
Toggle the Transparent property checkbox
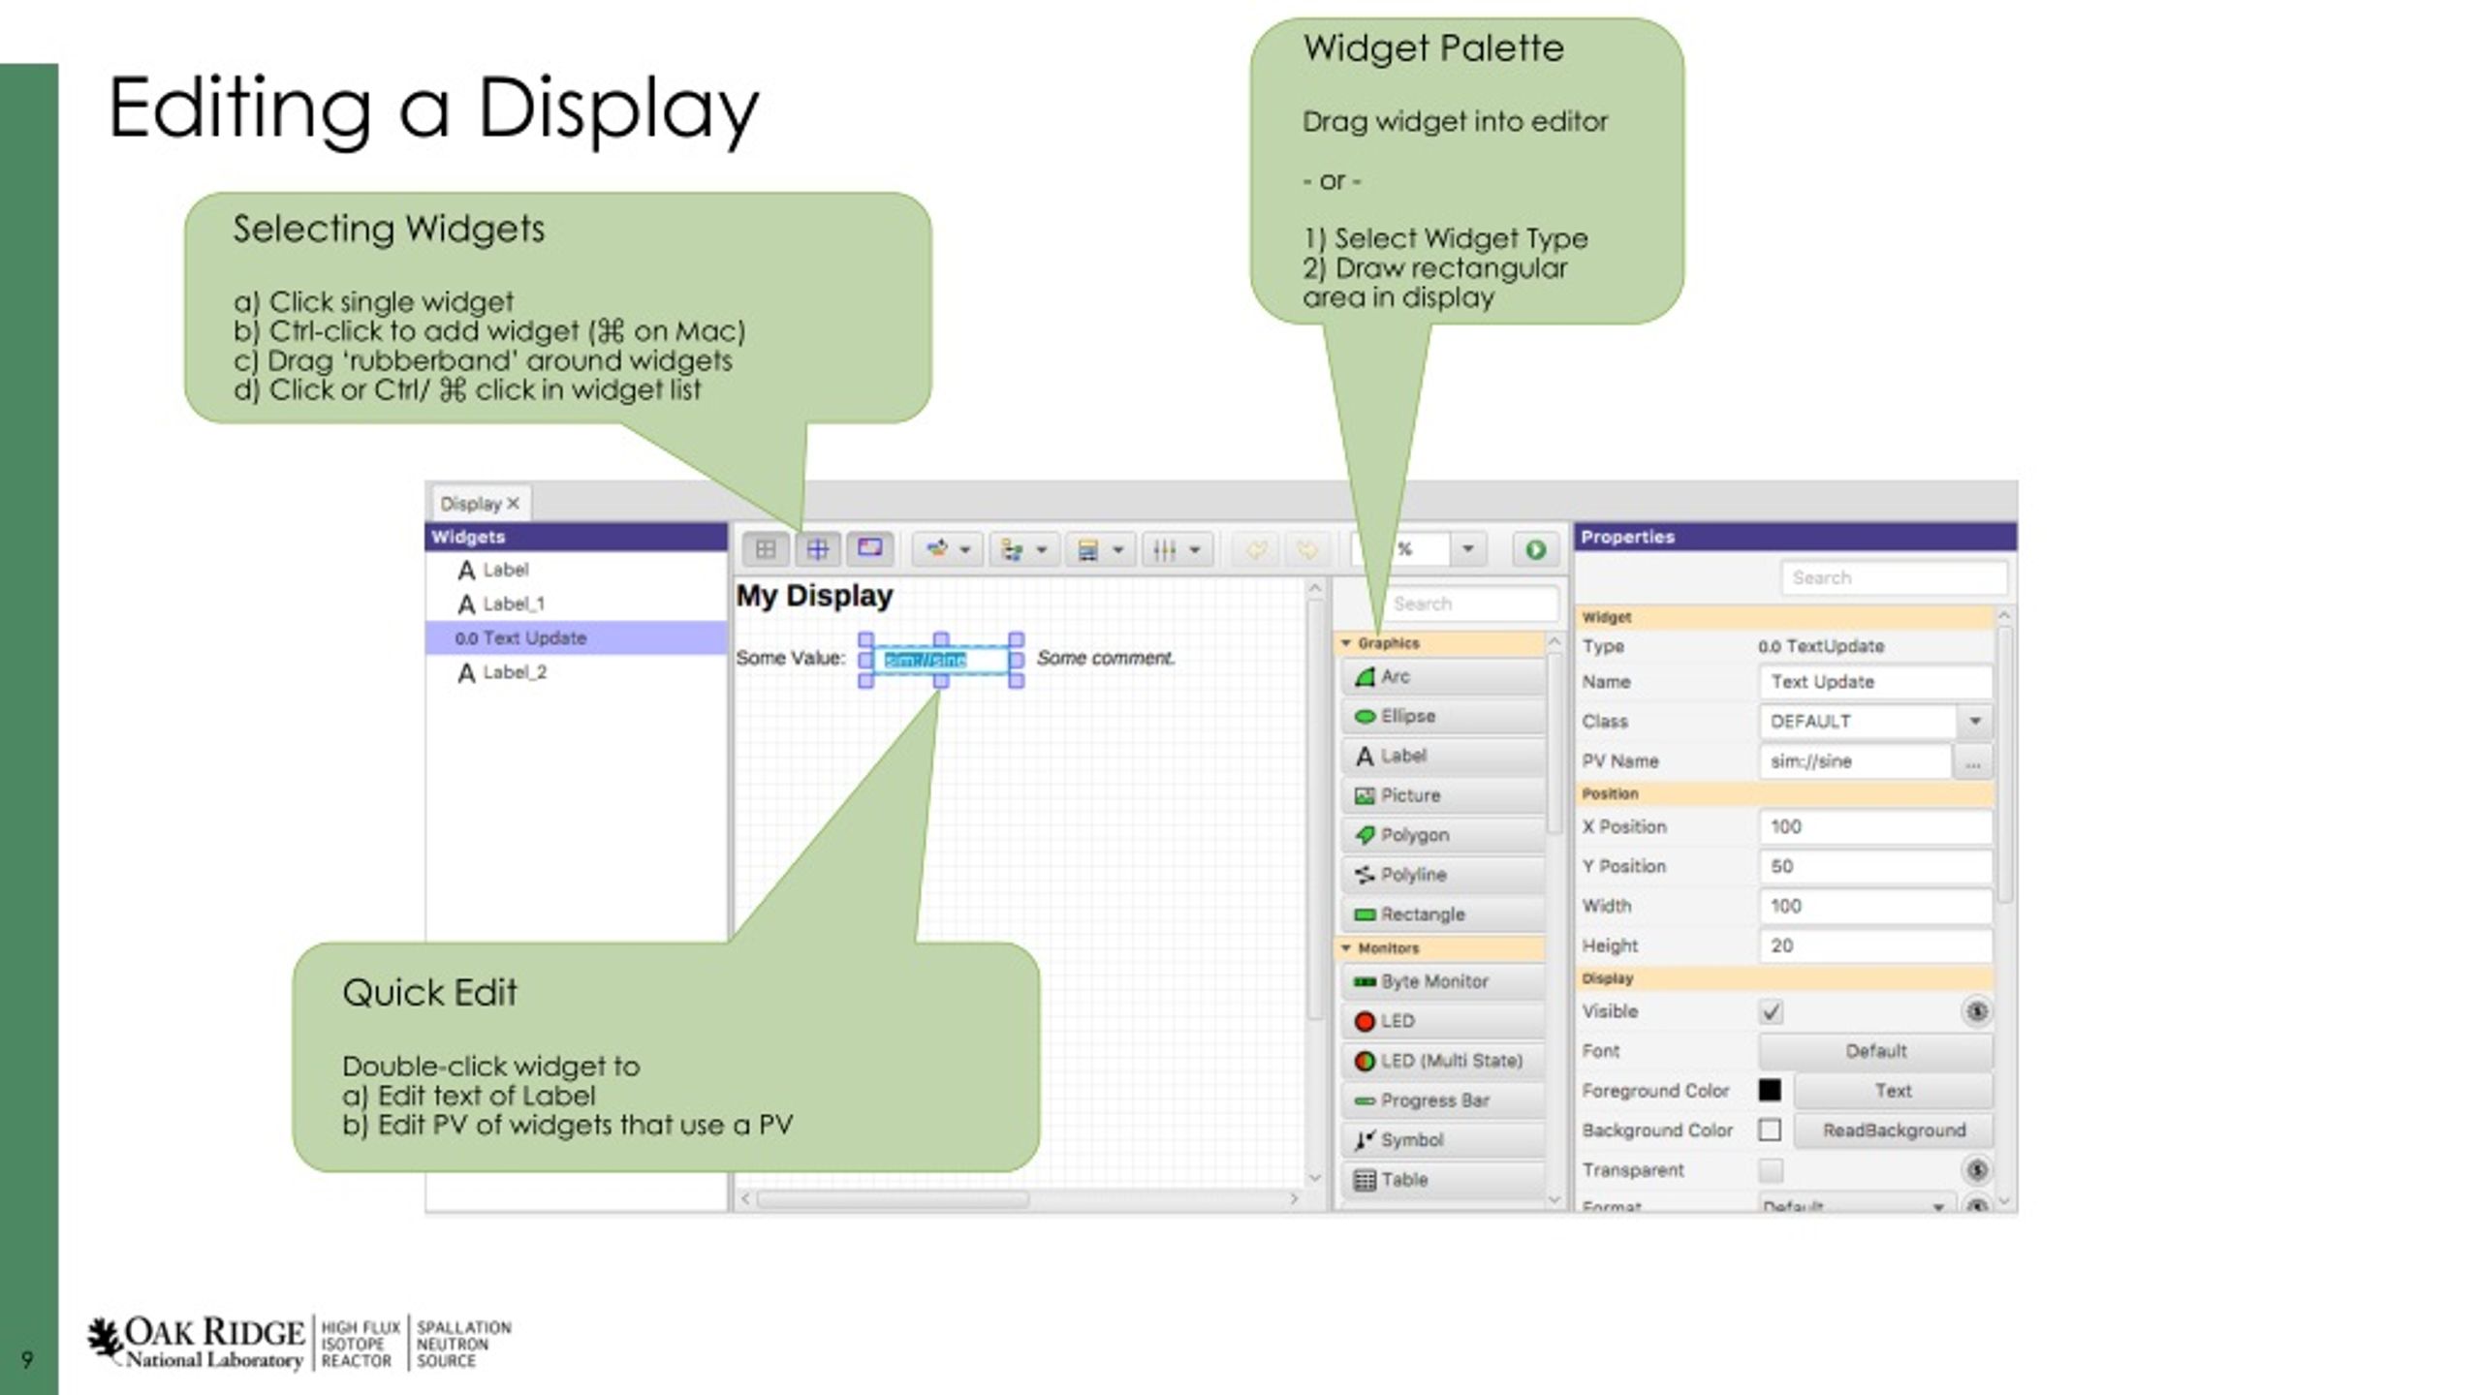pos(1771,1170)
